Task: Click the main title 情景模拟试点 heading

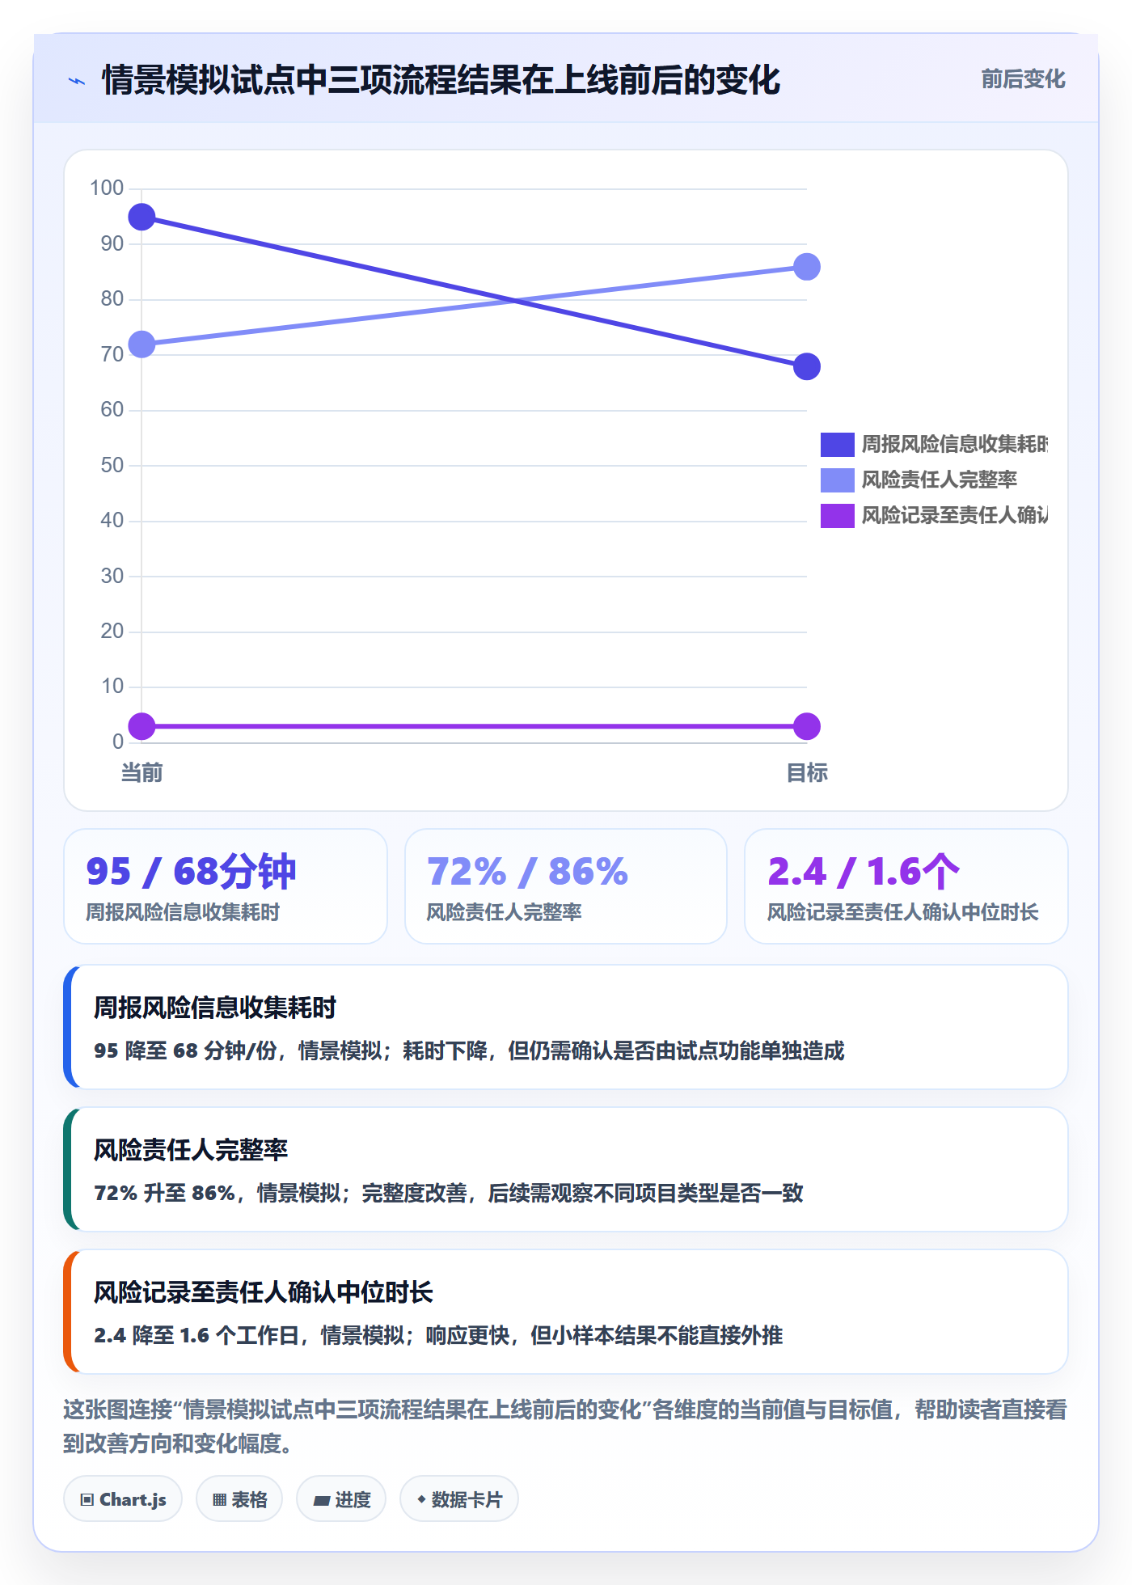Action: (441, 80)
